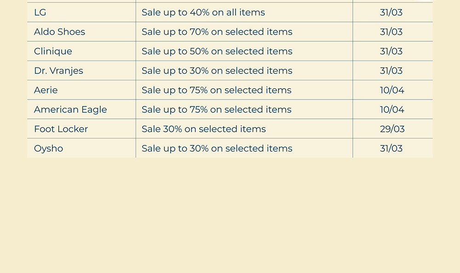Click the Clinique brand name

(53, 51)
